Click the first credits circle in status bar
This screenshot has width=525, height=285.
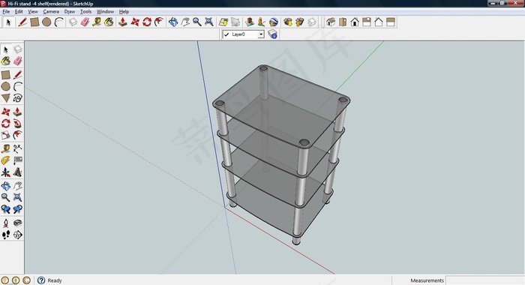coord(5,280)
